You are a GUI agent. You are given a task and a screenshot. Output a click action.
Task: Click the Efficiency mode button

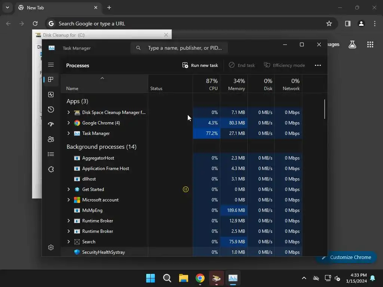click(x=284, y=65)
